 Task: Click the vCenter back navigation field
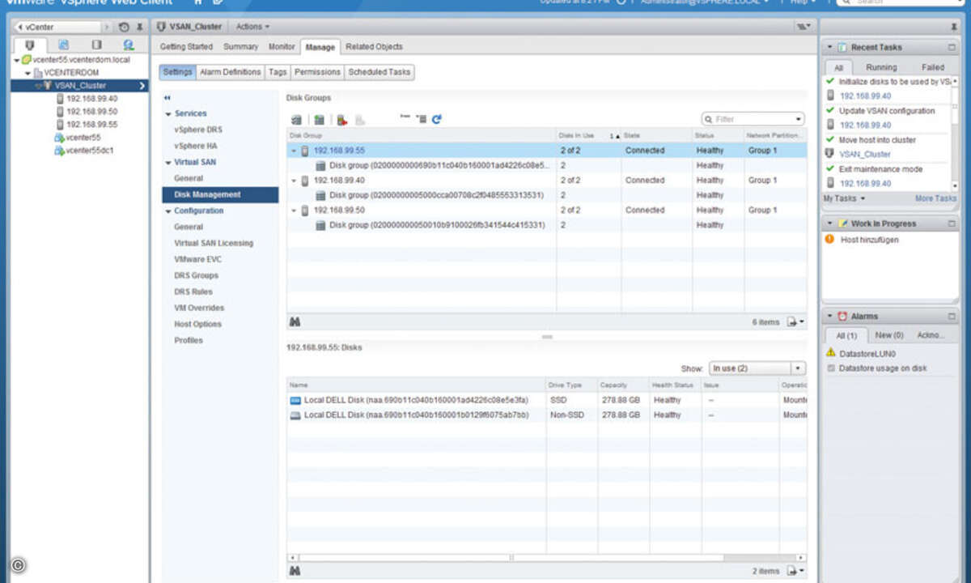58,27
